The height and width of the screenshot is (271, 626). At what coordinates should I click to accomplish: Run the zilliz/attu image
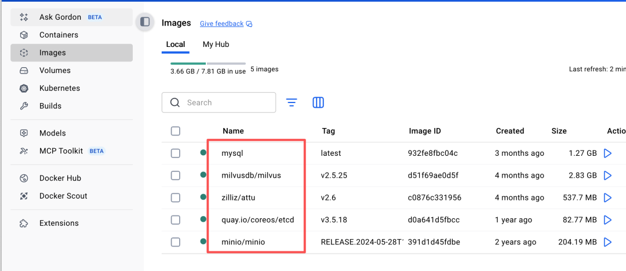click(607, 197)
